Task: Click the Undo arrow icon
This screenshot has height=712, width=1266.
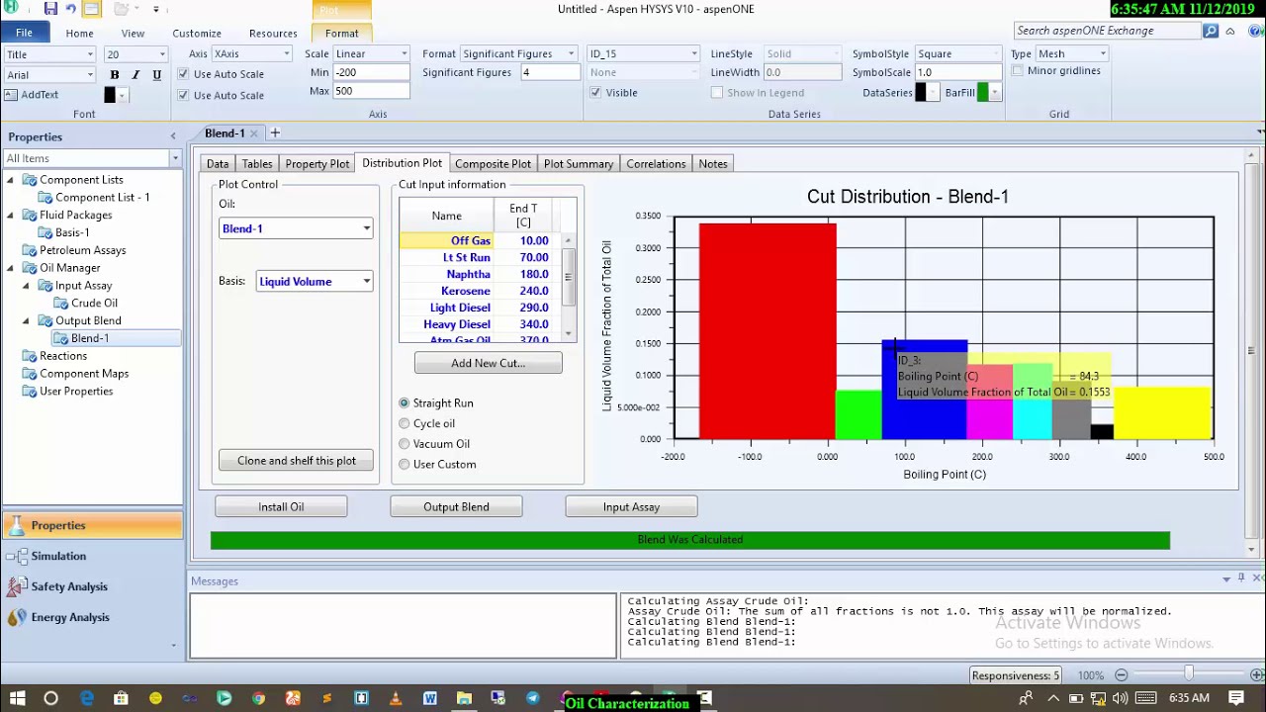Action: pyautogui.click(x=70, y=9)
